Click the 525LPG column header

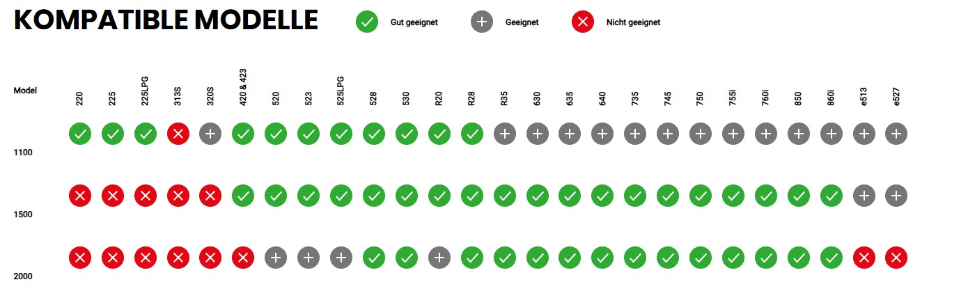(341, 90)
